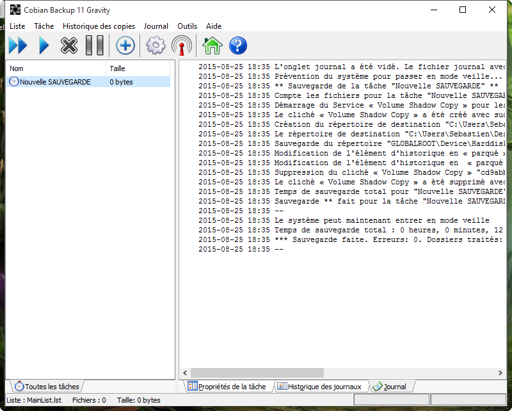512x411 pixels.
Task: Click log line "Sauvegarde du répertoire"
Action: click(x=351, y=143)
